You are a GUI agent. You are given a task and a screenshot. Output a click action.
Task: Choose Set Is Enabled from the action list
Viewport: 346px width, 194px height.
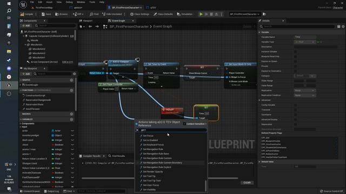click(x=150, y=140)
